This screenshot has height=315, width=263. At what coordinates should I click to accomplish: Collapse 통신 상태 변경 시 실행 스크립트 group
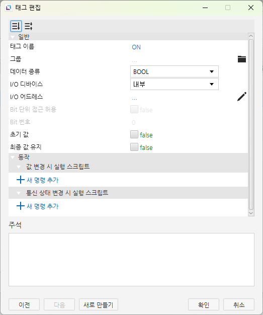point(19,193)
